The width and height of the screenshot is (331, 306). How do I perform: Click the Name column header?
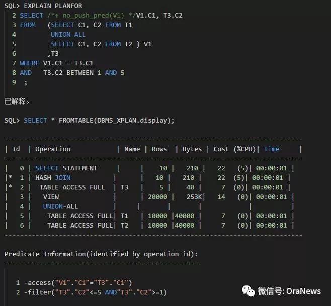132,149
